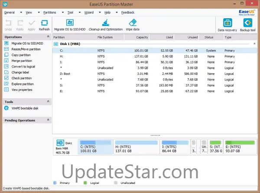Select the D: Boot partition row
Screen dimensions: 260x193
(155, 74)
